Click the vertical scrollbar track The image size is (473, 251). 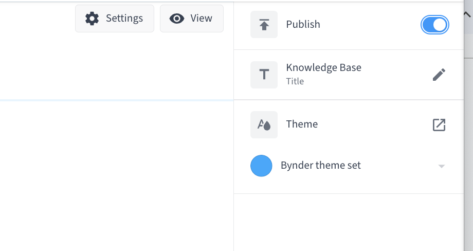point(468,151)
